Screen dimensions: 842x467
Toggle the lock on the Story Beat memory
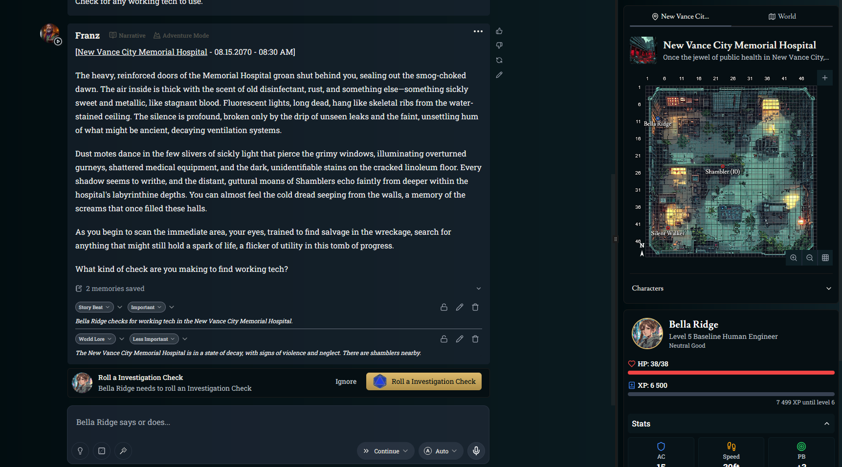[444, 307]
